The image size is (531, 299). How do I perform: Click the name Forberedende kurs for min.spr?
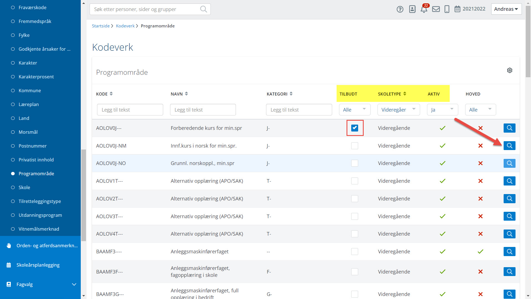(x=206, y=128)
